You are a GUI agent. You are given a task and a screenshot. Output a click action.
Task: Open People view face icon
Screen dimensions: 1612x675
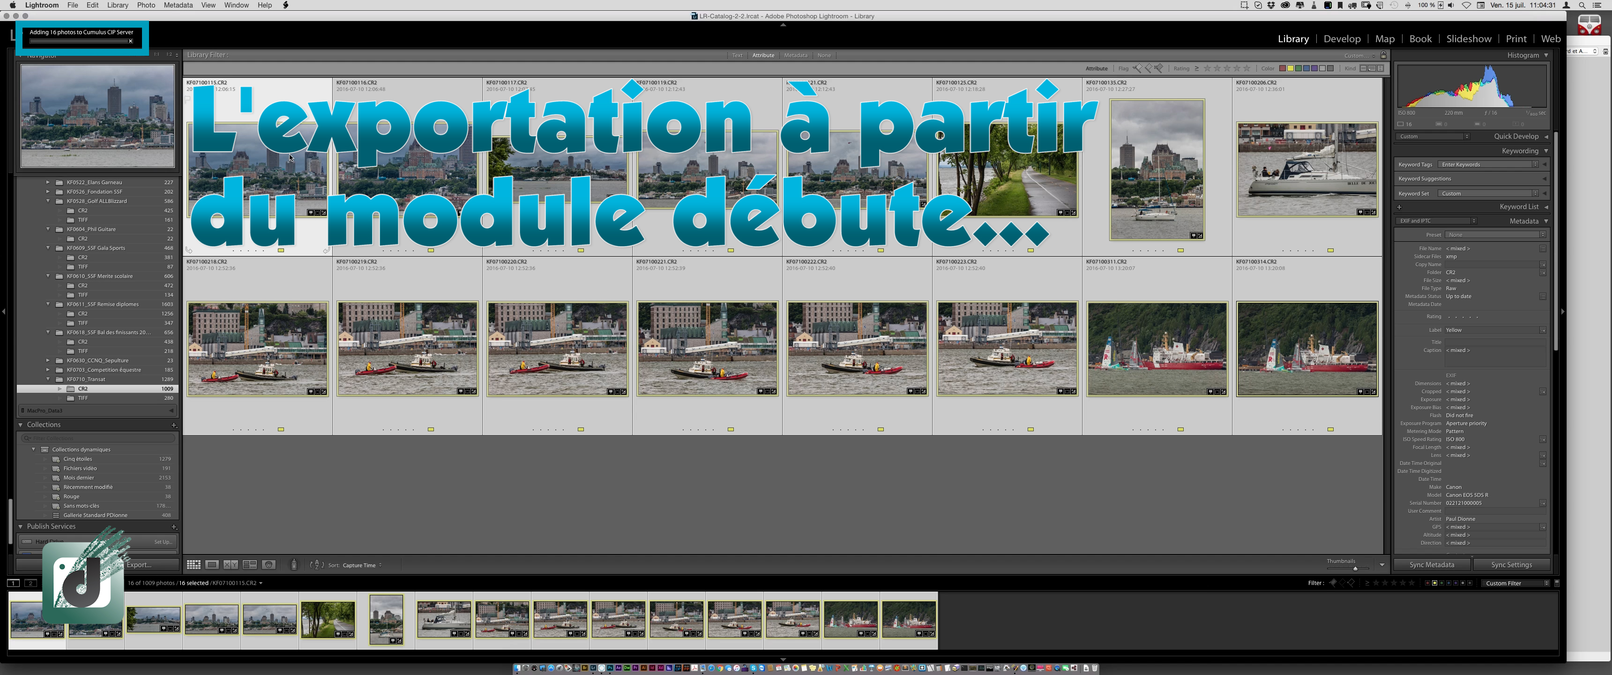[x=269, y=565]
